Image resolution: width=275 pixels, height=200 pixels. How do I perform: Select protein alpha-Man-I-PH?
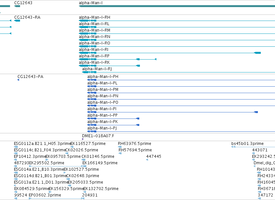(103, 77)
